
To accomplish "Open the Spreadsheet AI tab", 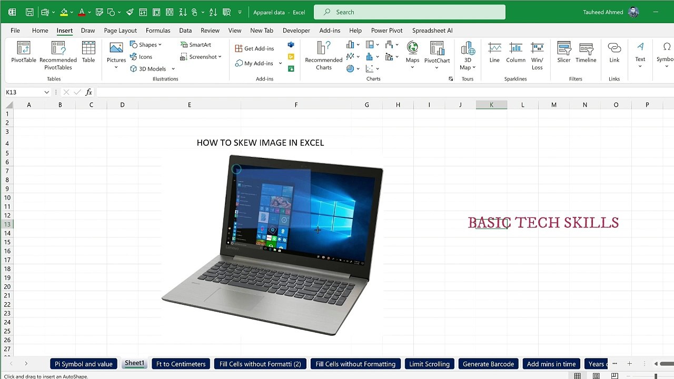I will click(x=432, y=31).
